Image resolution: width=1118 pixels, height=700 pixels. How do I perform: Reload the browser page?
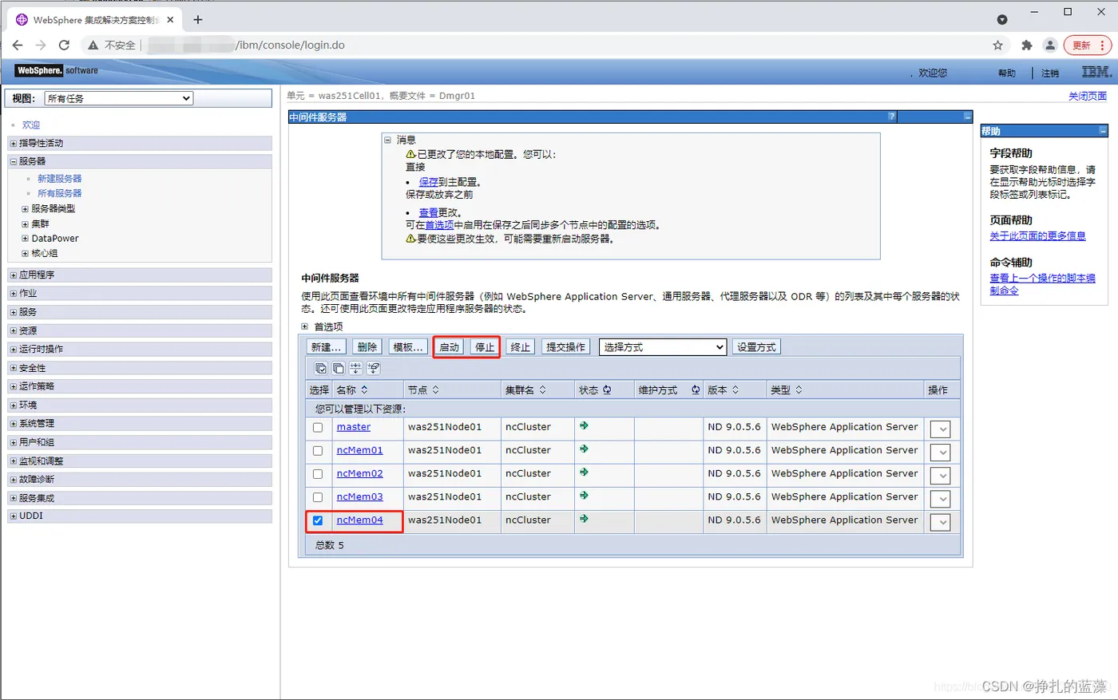click(x=64, y=45)
